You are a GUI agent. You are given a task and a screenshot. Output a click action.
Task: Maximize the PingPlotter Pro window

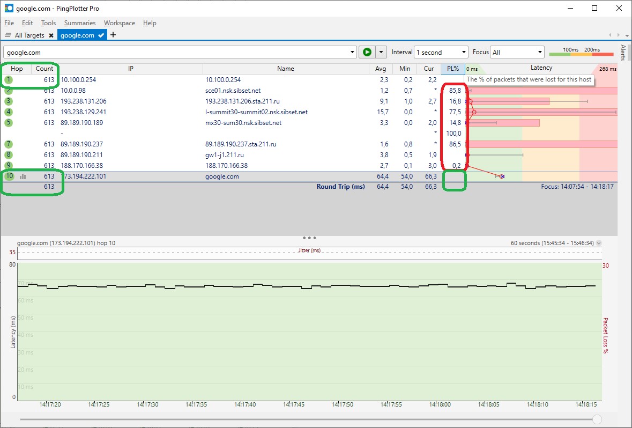point(594,8)
